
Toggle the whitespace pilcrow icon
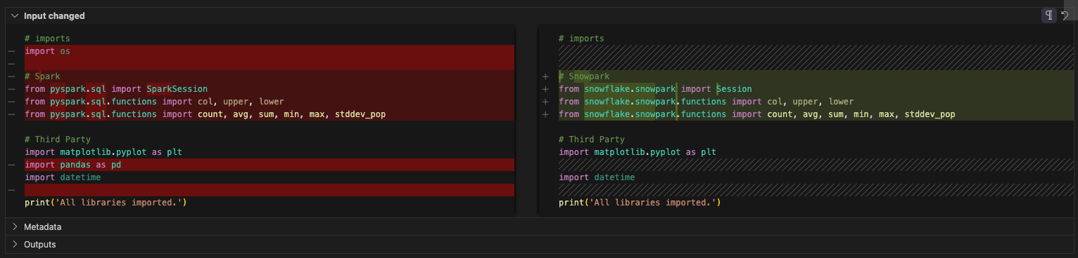coord(1049,15)
